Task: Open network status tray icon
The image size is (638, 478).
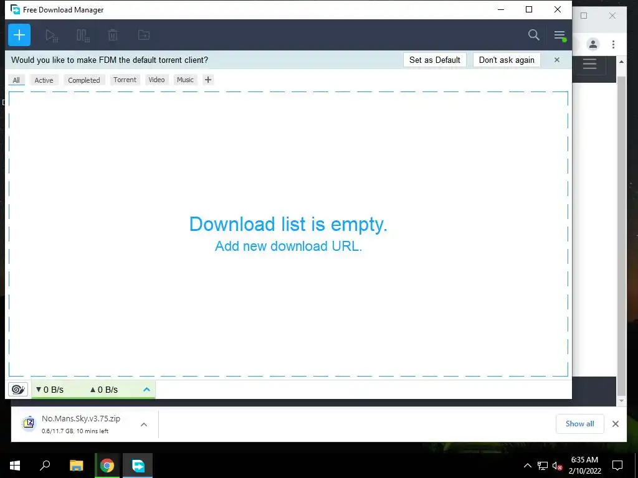Action: pos(543,466)
